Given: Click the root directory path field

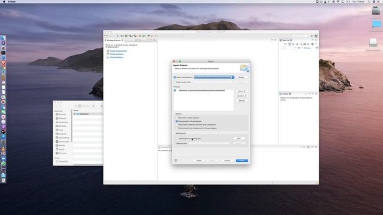Looking at the screenshot, I should [x=213, y=77].
